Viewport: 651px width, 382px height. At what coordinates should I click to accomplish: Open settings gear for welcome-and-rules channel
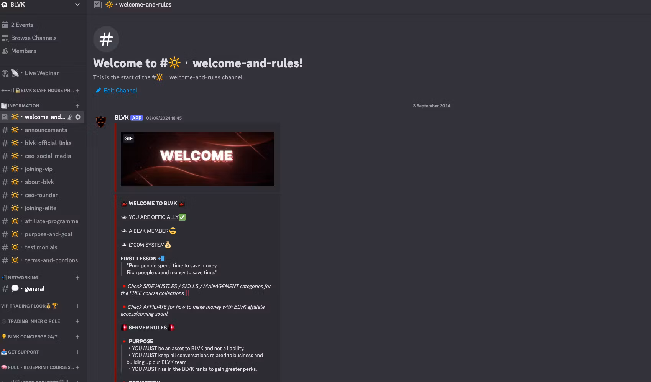[x=78, y=117]
